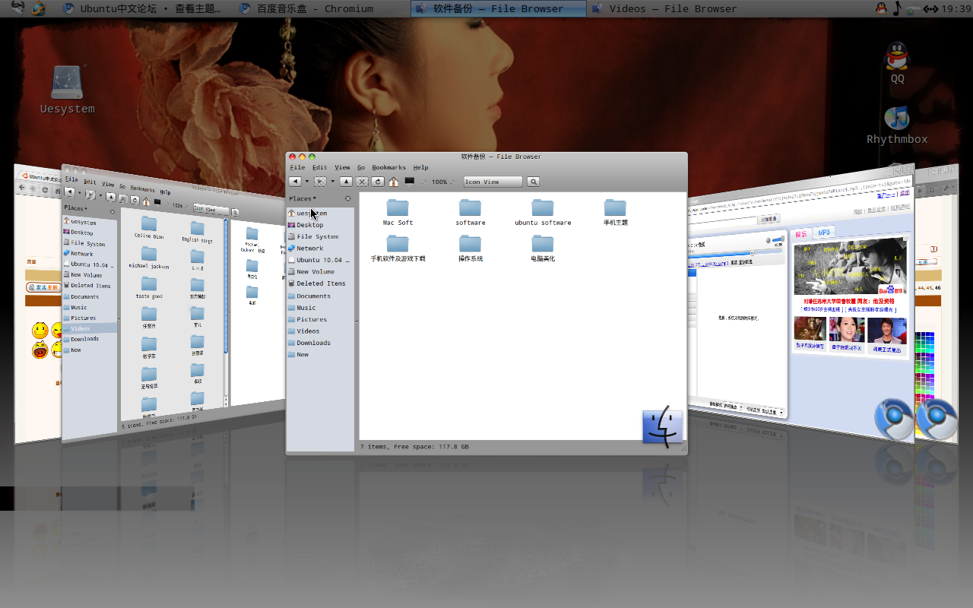Open Edit menu in 软件备份 File Browser
The image size is (973, 608).
coord(319,167)
